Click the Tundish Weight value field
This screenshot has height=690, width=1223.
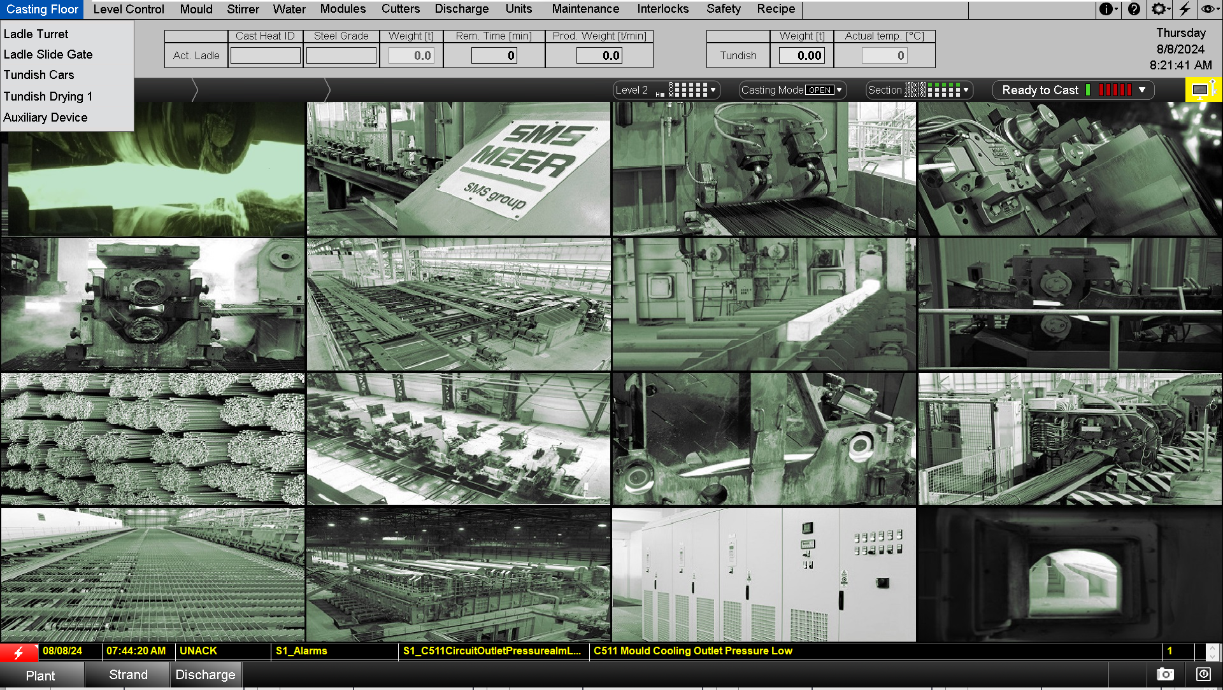pyautogui.click(x=801, y=55)
